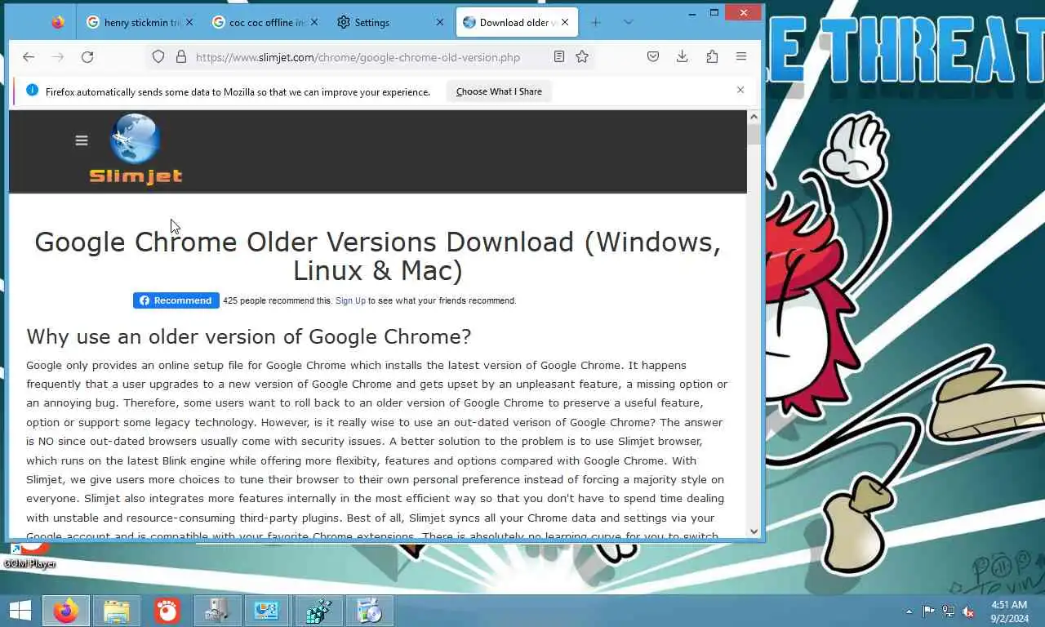Switch to coc coc offline tab

click(264, 22)
